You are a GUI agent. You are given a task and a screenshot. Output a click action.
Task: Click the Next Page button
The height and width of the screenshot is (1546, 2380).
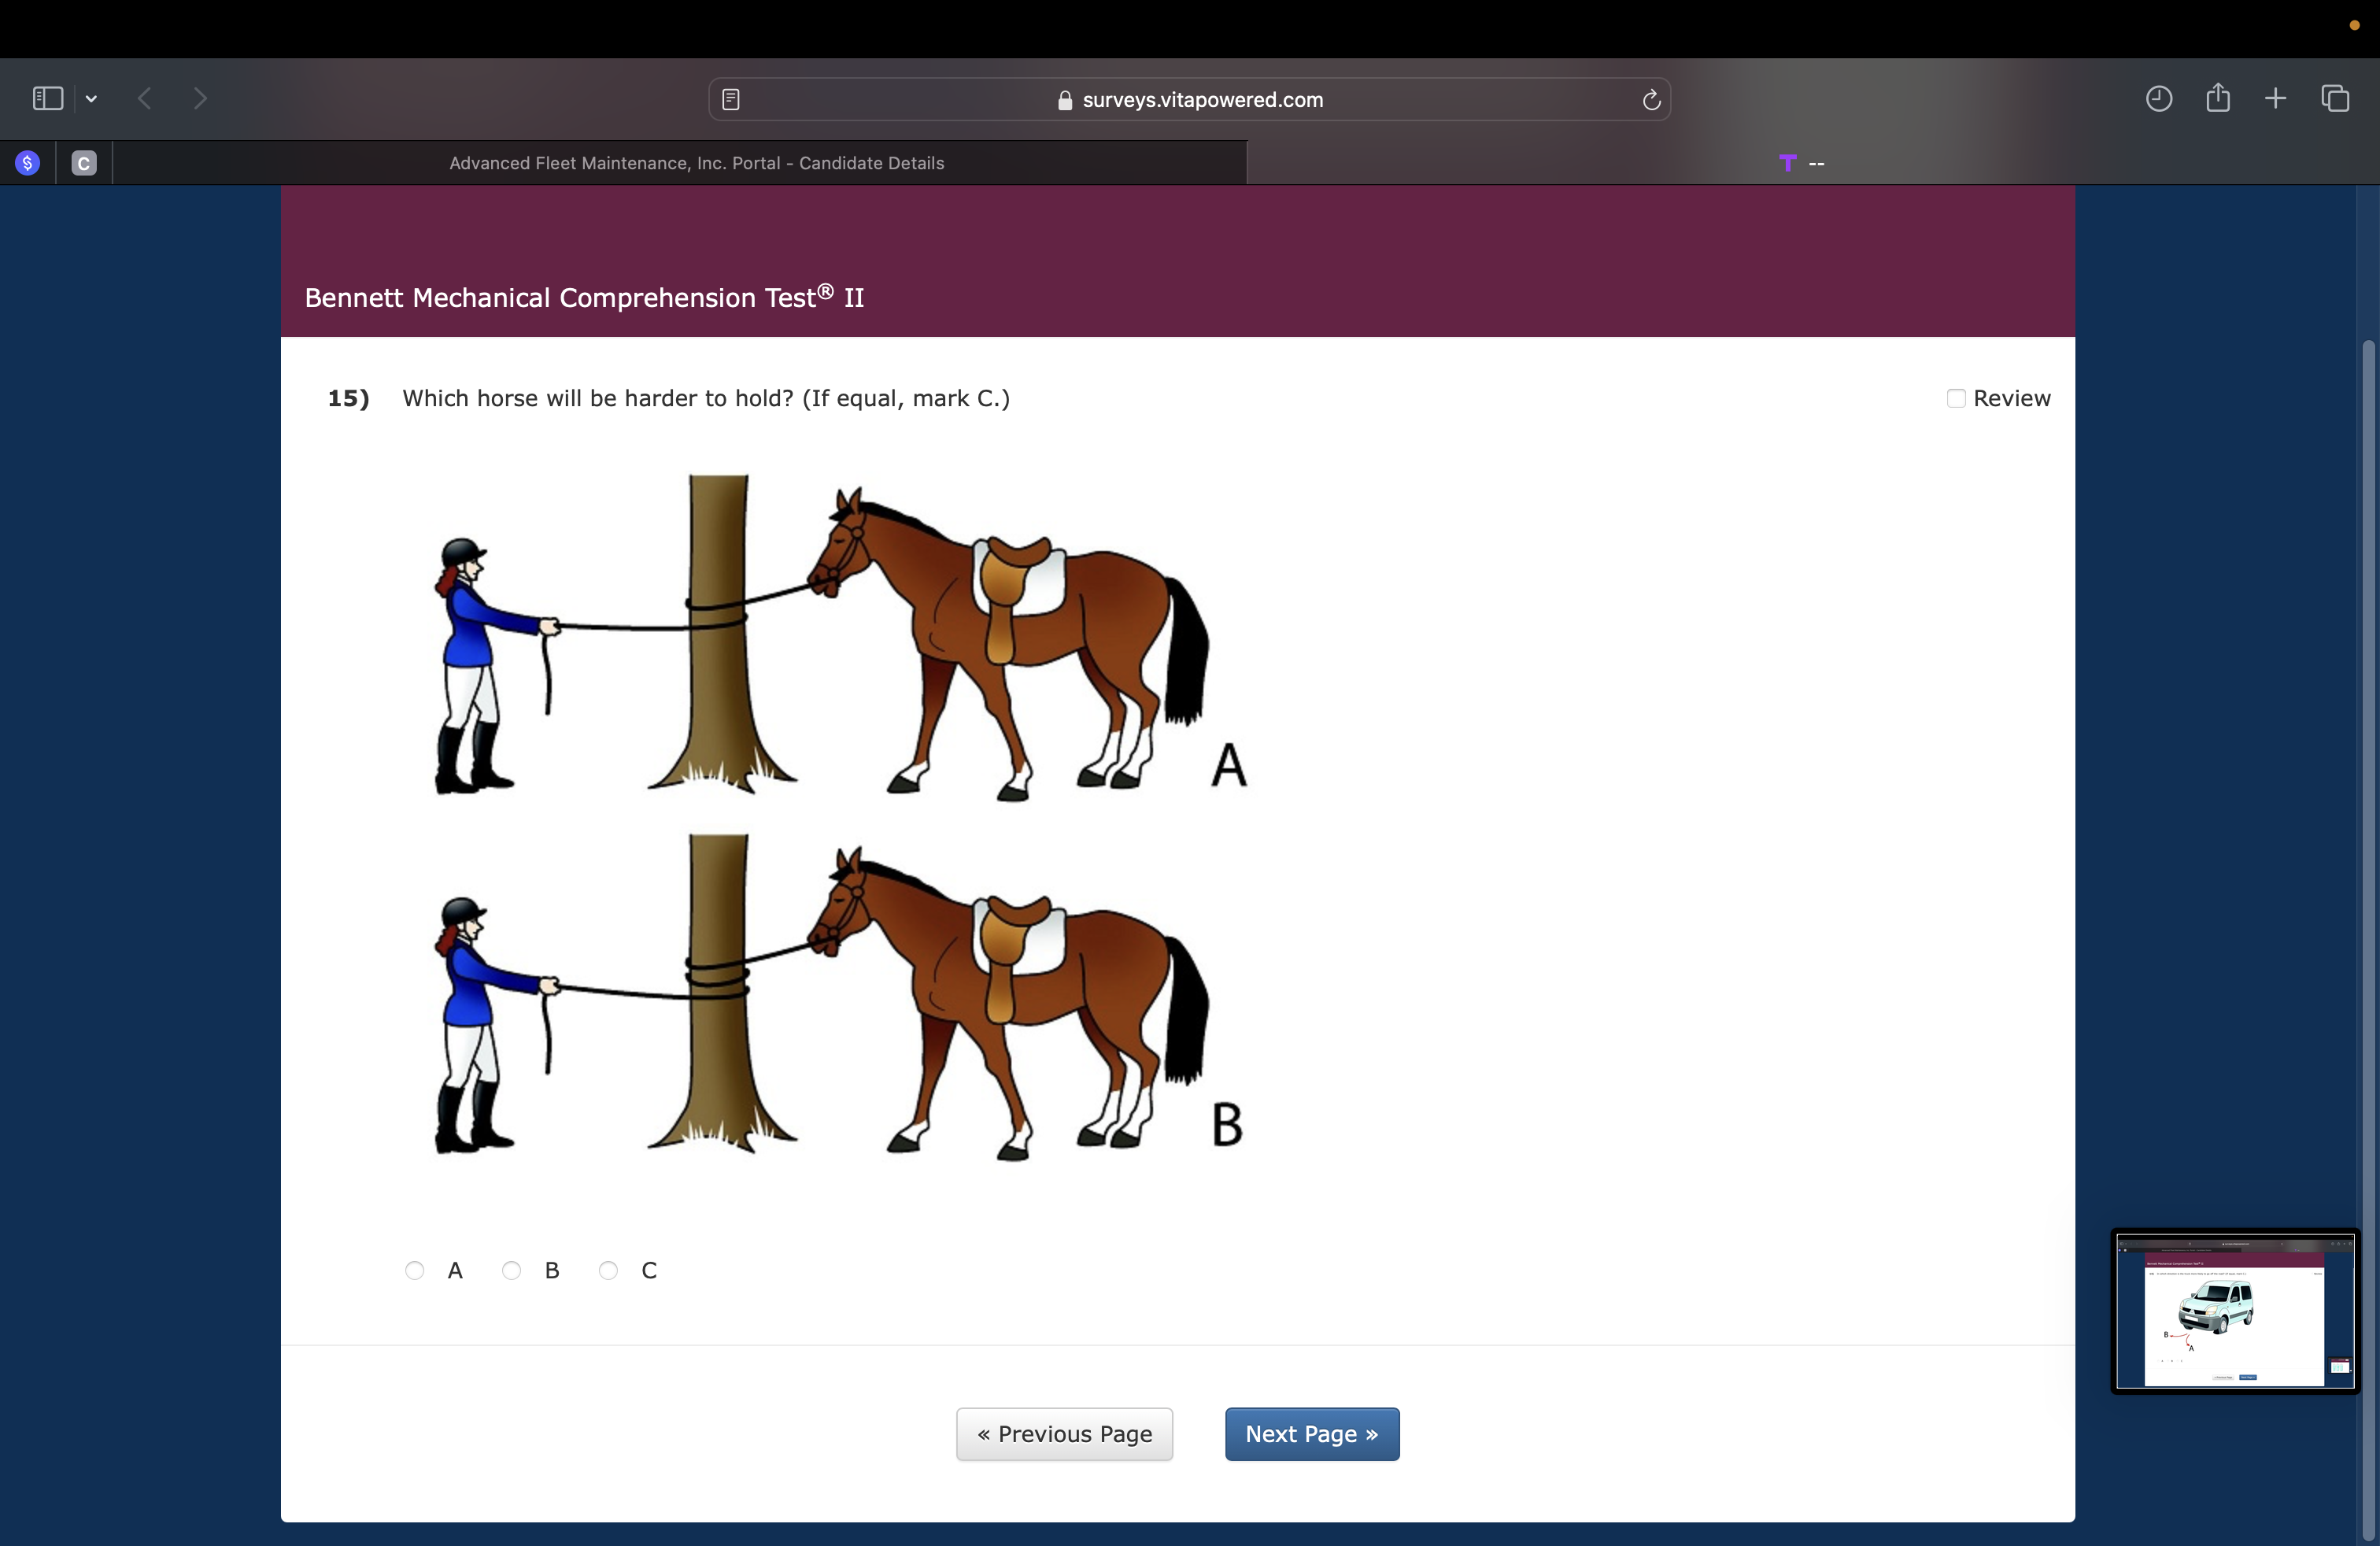click(x=1311, y=1434)
